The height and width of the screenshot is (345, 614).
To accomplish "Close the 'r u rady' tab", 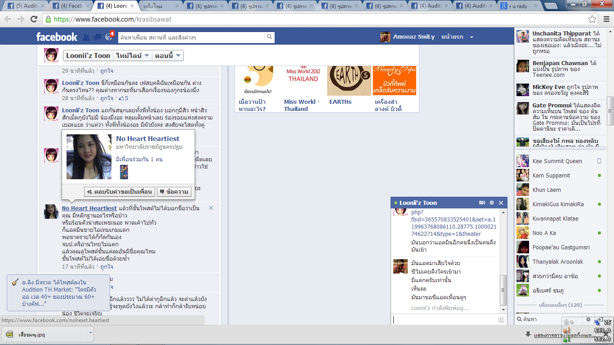I will click(x=536, y=6).
